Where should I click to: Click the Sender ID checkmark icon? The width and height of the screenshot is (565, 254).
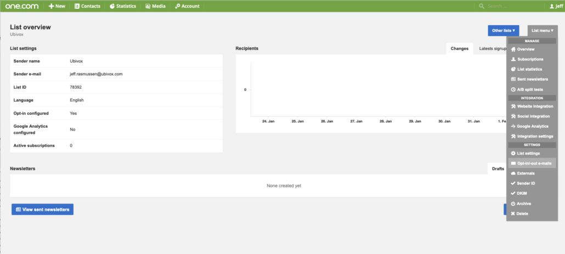513,183
